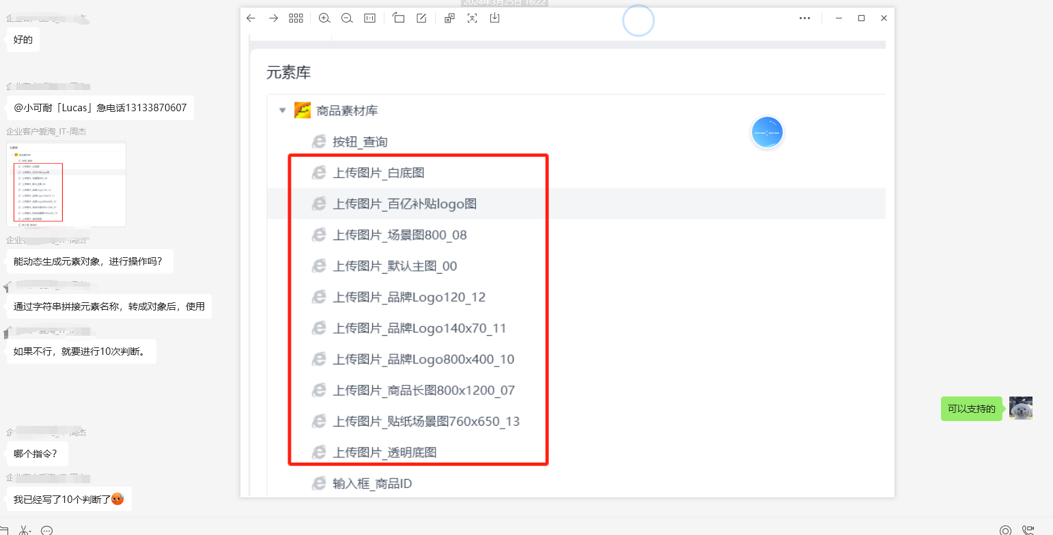This screenshot has width=1053, height=535.
Task: Collapse the 商品素材库 tree node
Action: pos(282,111)
